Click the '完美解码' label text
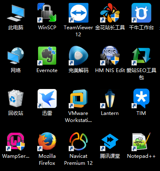The width and height of the screenshot is (160, 171). coord(79,70)
